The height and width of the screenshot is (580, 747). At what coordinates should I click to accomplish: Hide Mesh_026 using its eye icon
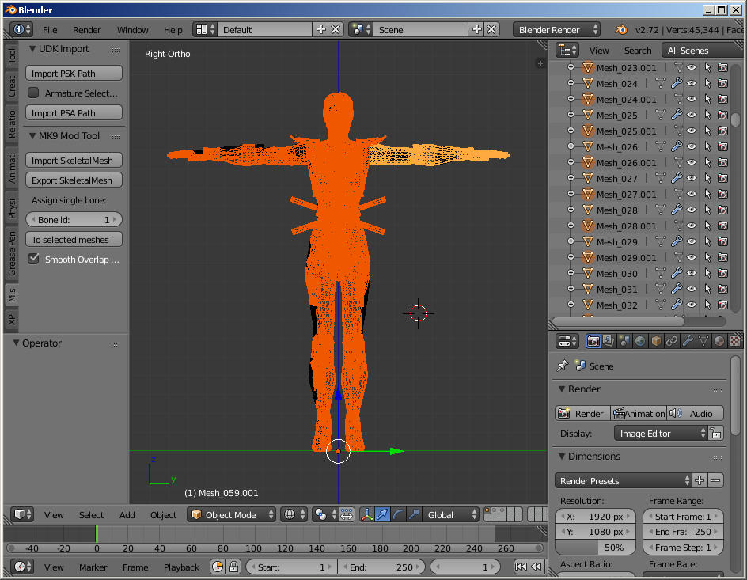tap(692, 146)
